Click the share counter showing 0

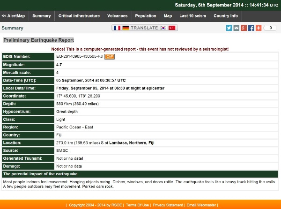coord(270,28)
